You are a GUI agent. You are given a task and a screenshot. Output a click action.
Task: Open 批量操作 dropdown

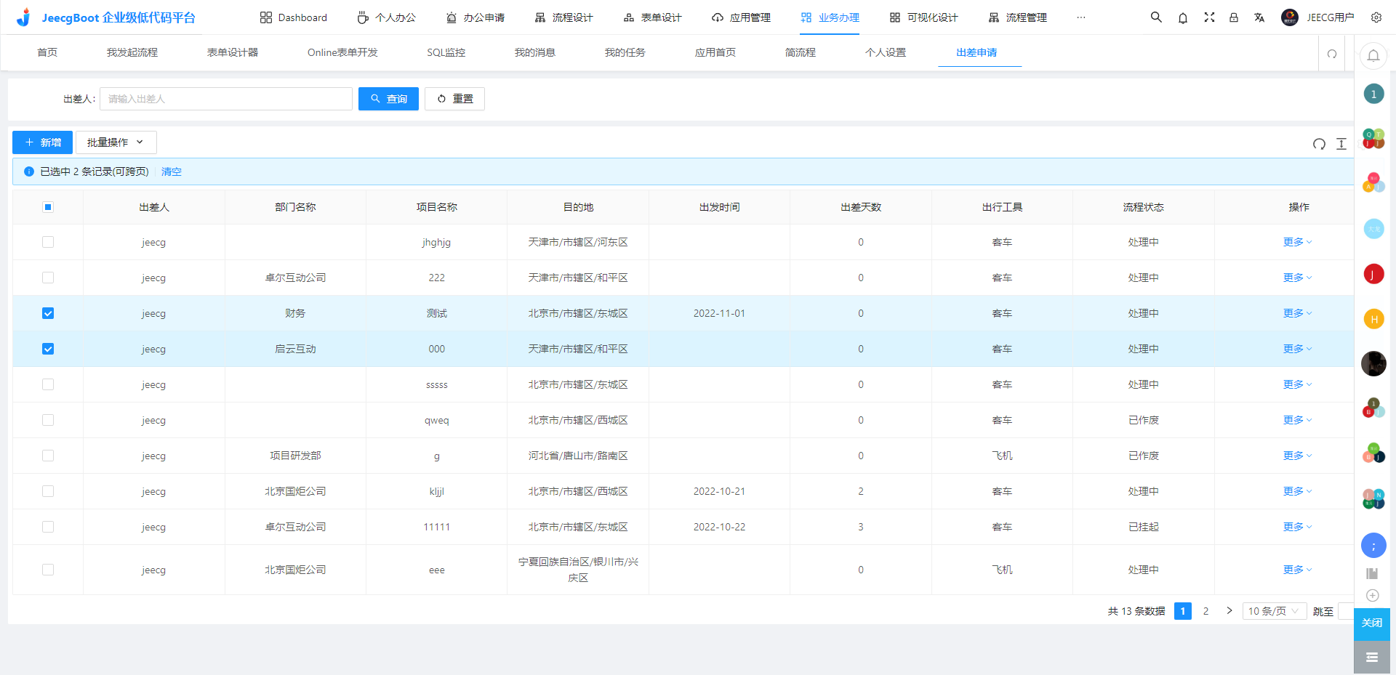[116, 142]
